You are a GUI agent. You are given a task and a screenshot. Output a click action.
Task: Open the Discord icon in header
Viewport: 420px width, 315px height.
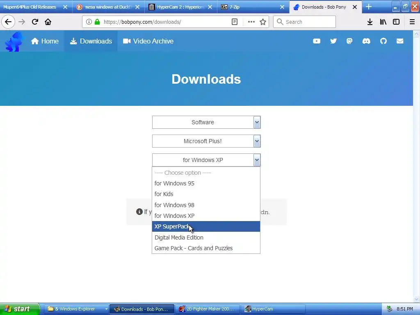point(366,41)
